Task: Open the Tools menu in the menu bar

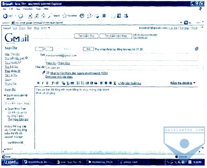Action: pyautogui.click(x=38, y=9)
